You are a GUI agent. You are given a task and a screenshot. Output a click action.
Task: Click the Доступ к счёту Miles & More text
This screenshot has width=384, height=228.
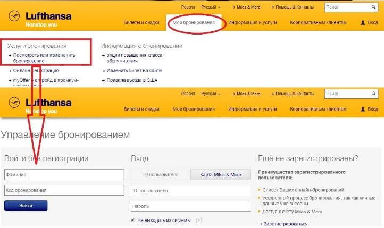[x=292, y=212]
